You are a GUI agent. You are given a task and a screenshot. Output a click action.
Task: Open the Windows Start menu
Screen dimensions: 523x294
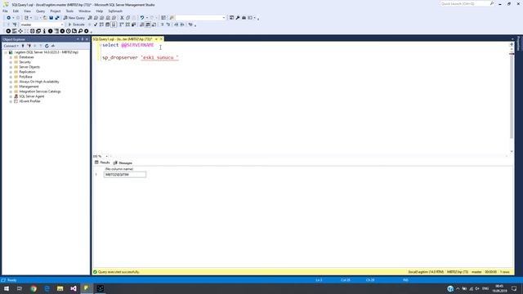pyautogui.click(x=7, y=288)
